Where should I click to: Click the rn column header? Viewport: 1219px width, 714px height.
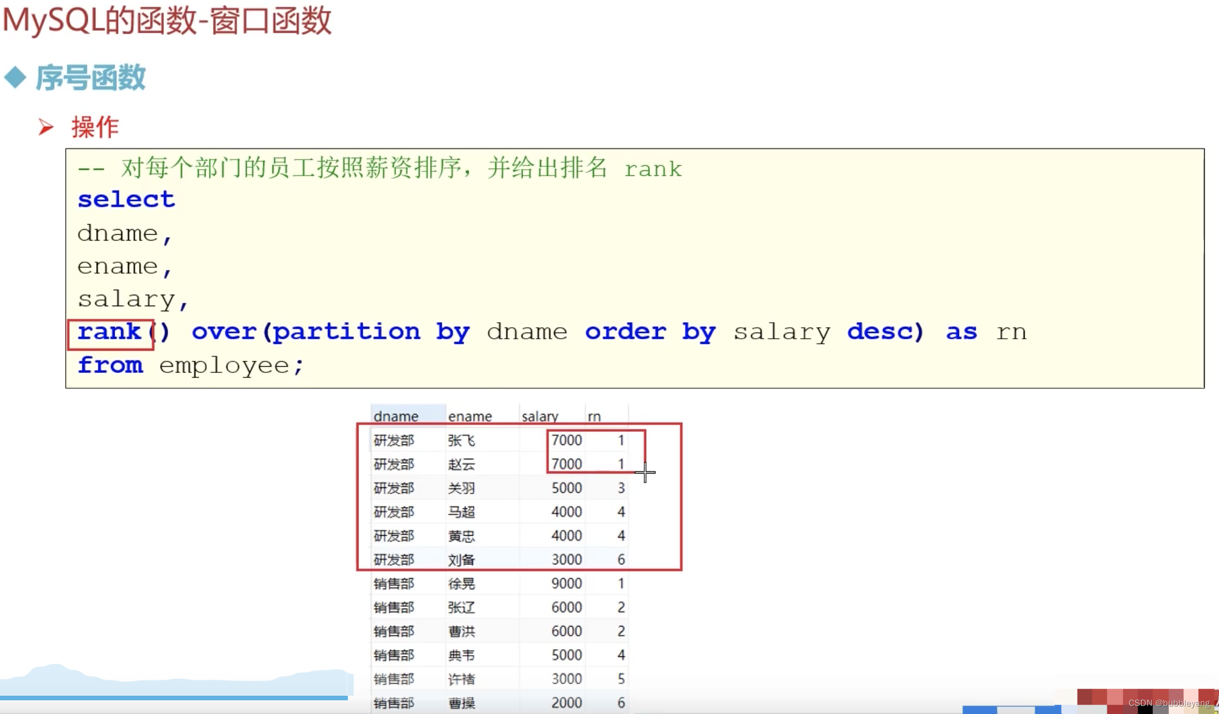(x=594, y=416)
